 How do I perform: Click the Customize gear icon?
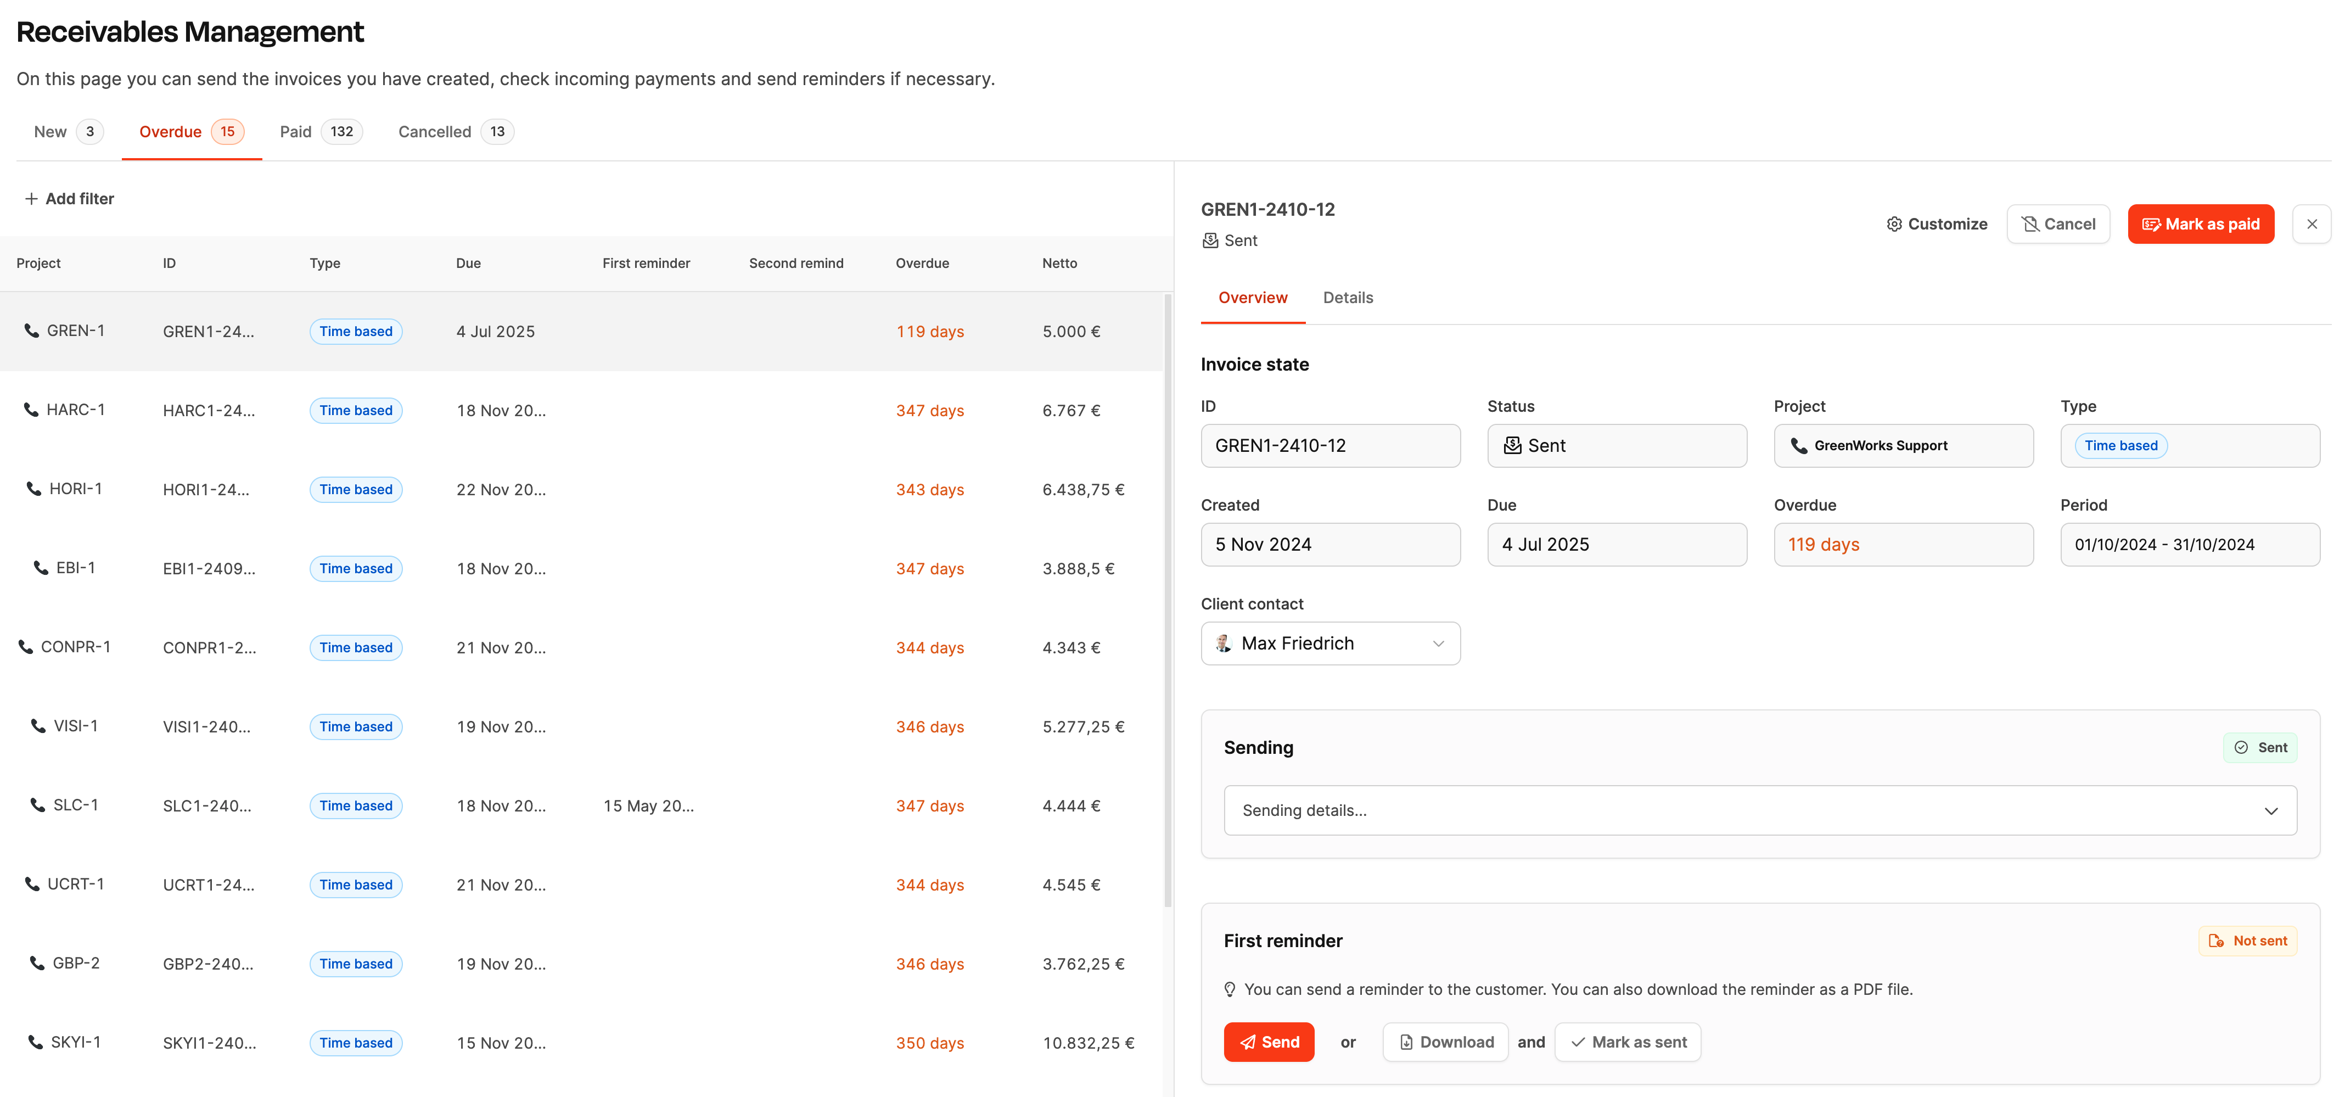[1893, 224]
